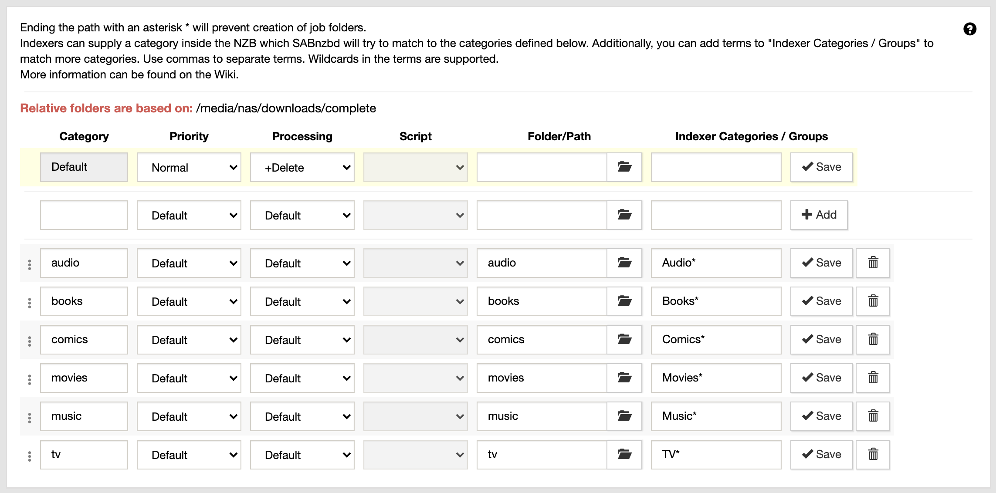Screen dimensions: 996x493
Task: Open Priority dropdown in the audio row
Action: click(189, 263)
